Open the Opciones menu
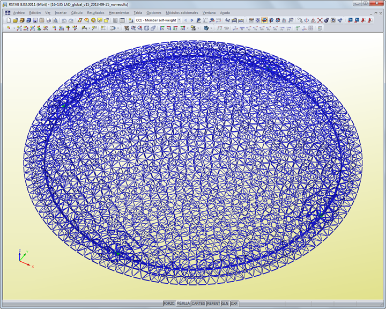The image size is (386, 309). [x=154, y=12]
